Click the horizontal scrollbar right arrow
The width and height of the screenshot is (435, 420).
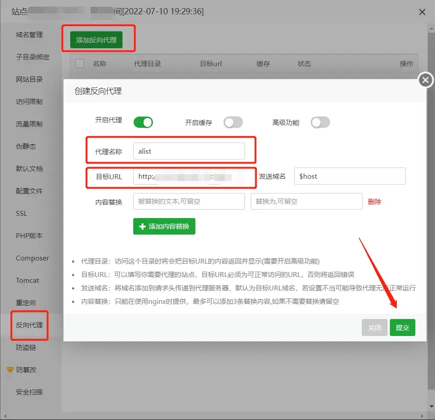(422, 416)
